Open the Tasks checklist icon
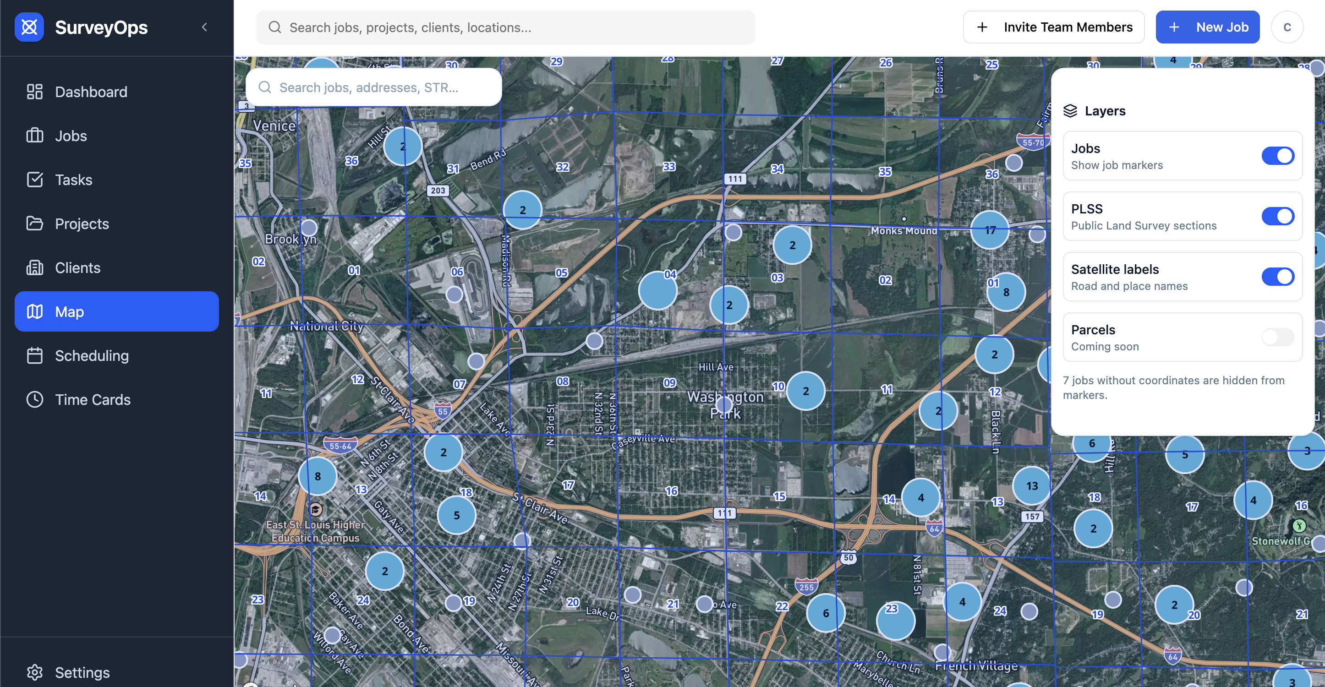The width and height of the screenshot is (1325, 687). (x=34, y=180)
